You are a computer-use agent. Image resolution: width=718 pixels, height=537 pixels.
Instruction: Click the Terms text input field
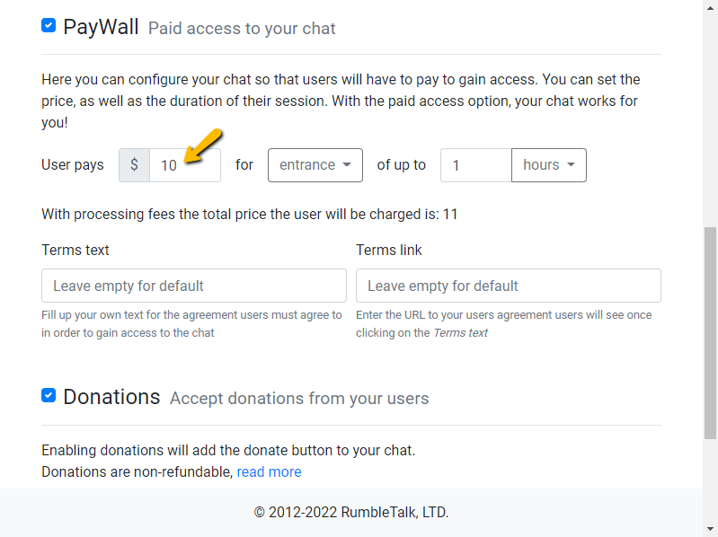pyautogui.click(x=194, y=286)
